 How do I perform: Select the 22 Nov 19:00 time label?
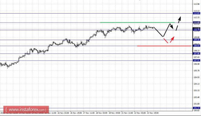[x=153, y=113]
